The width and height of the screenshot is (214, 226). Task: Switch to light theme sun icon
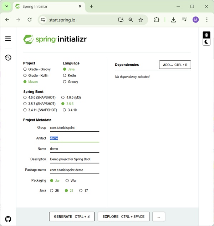tap(207, 35)
